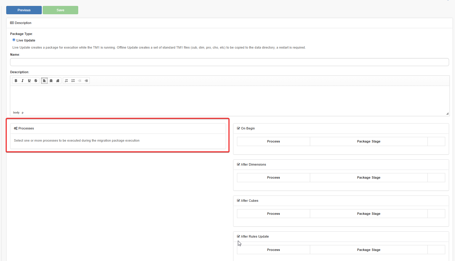Insert a bulleted list
455x261 pixels.
coord(73,81)
